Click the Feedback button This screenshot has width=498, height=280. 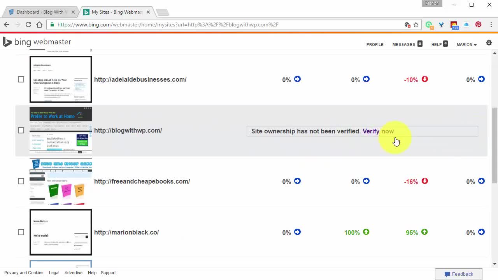pyautogui.click(x=459, y=274)
